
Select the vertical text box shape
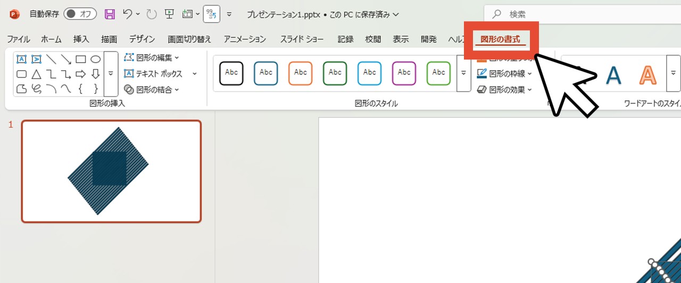pos(36,59)
